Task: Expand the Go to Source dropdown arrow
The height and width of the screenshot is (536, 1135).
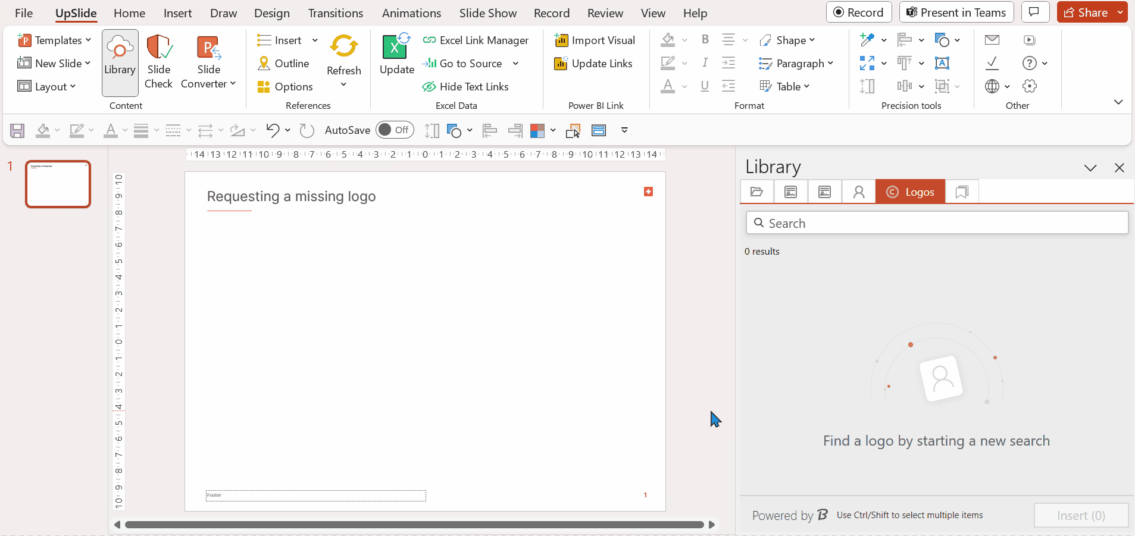Action: [515, 64]
